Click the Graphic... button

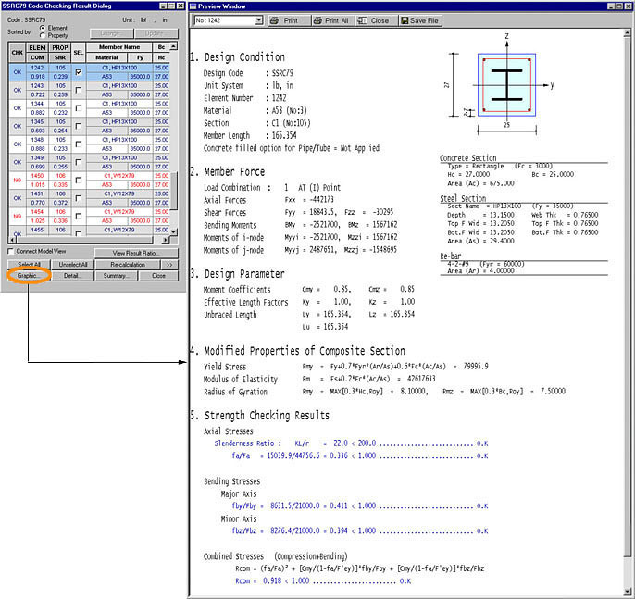coord(29,276)
